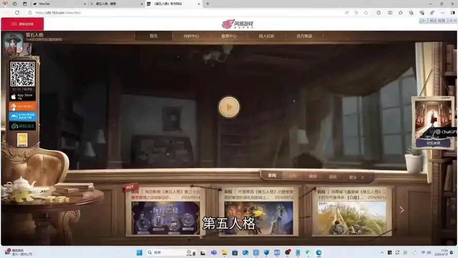Open Outlook from the taskbar

coord(245,252)
